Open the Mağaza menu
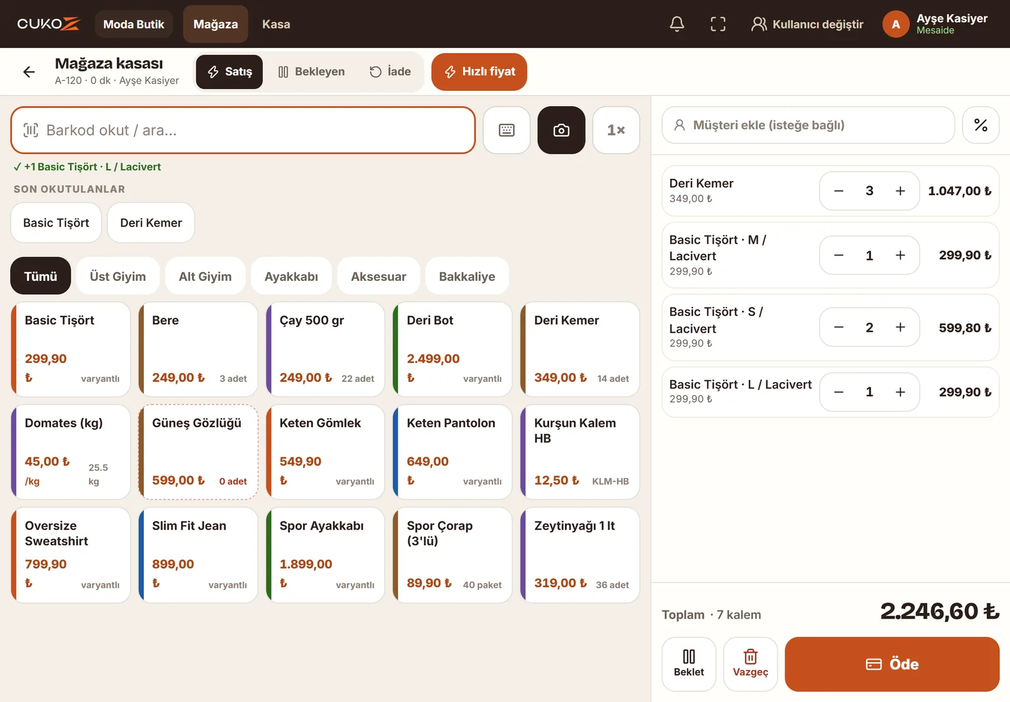The height and width of the screenshot is (702, 1010). pos(215,24)
